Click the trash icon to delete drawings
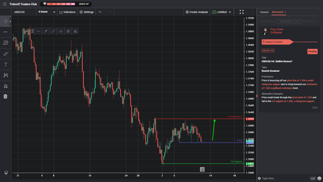323x182 pixels. pyautogui.click(x=6, y=96)
